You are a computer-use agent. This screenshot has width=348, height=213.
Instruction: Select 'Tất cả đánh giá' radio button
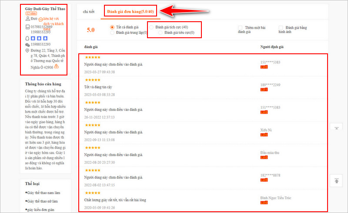coord(113,27)
